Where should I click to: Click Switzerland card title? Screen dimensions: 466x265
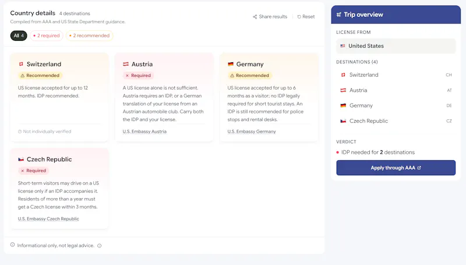[44, 64]
